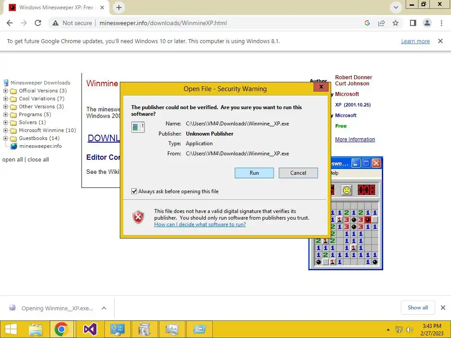Open the More Information link
The height and width of the screenshot is (338, 451).
tap(355, 140)
